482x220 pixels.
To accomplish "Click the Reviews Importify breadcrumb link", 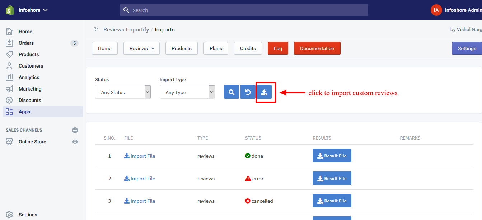I will tap(126, 30).
